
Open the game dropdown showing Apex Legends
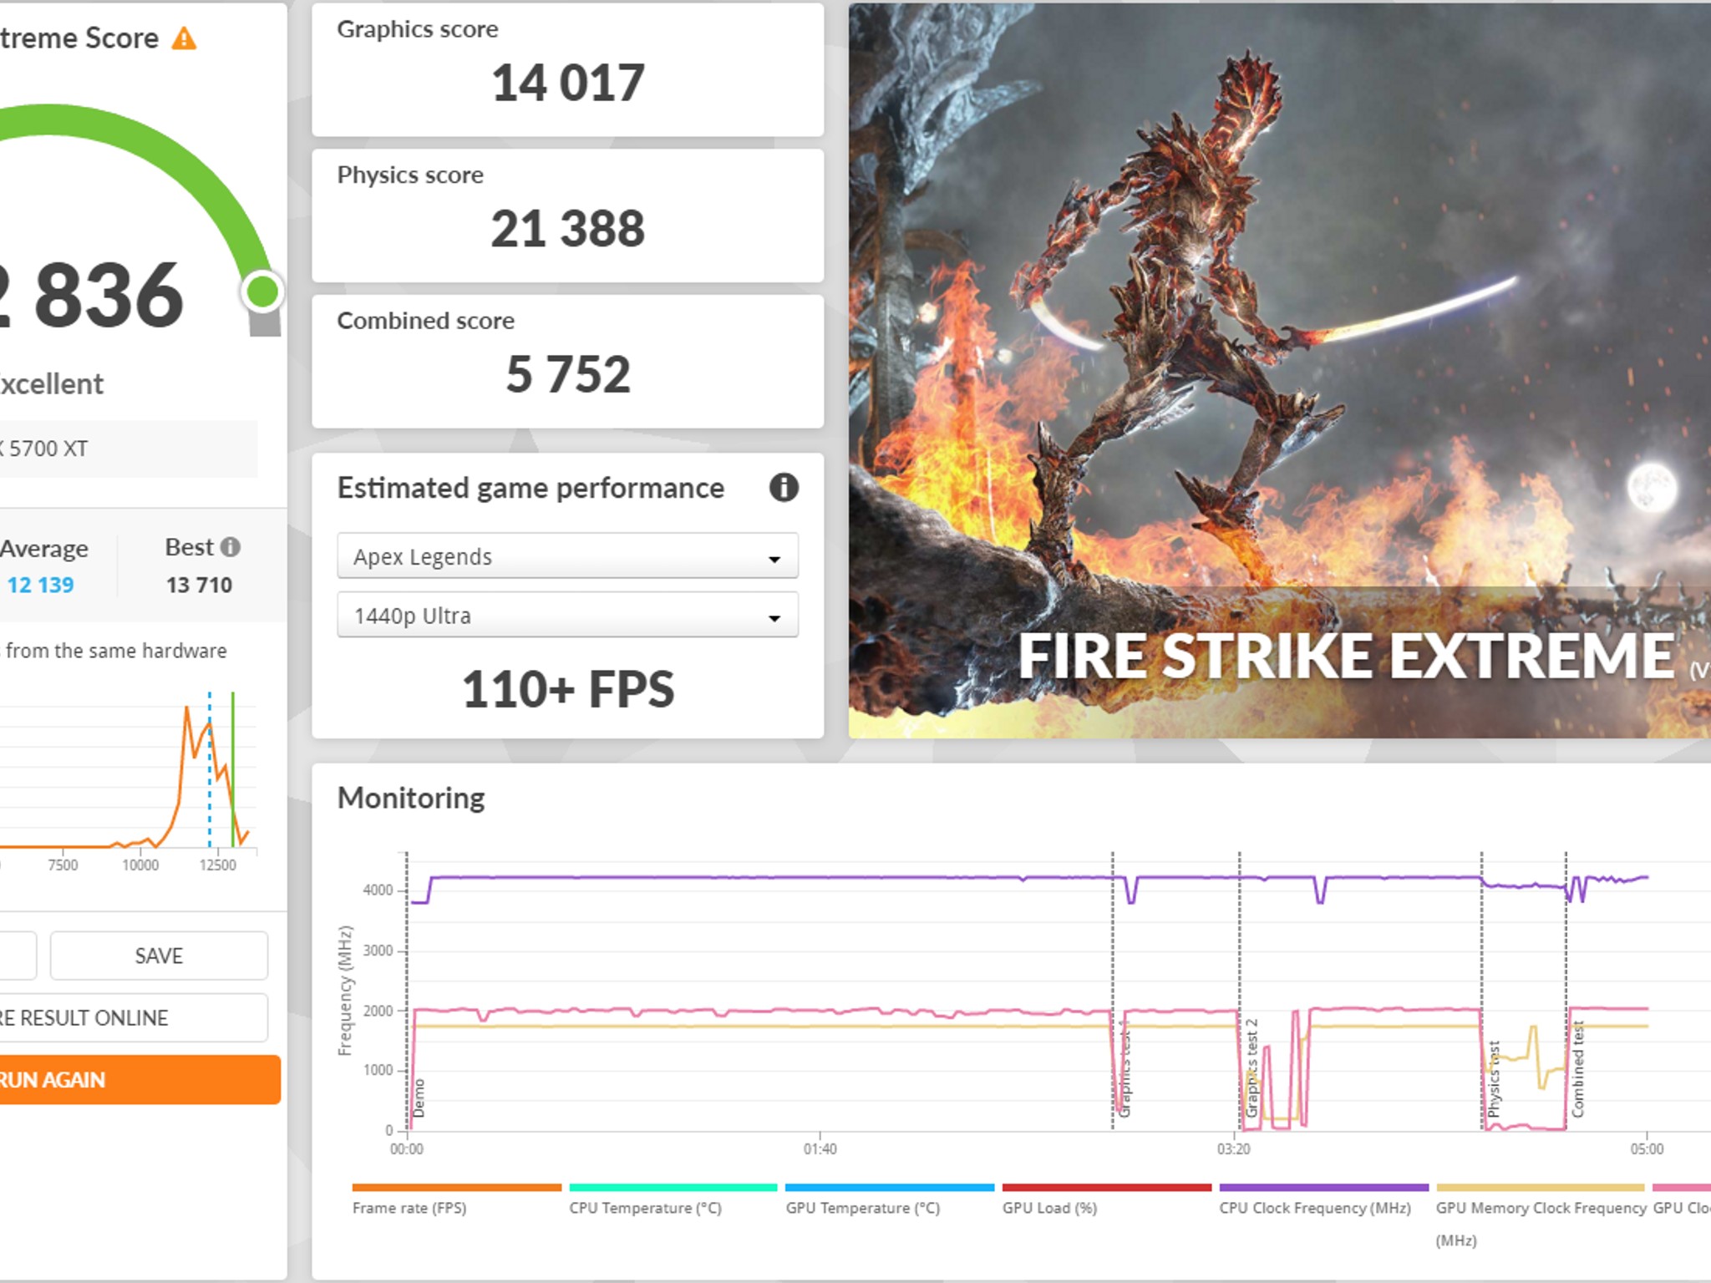[x=567, y=556]
